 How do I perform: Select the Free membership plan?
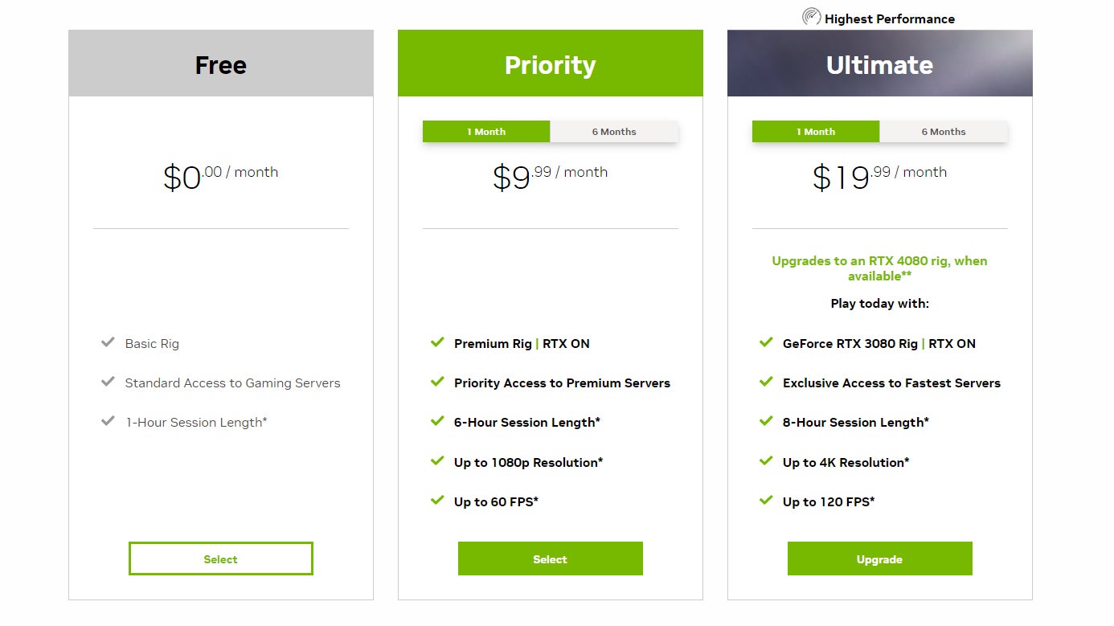[x=221, y=559]
